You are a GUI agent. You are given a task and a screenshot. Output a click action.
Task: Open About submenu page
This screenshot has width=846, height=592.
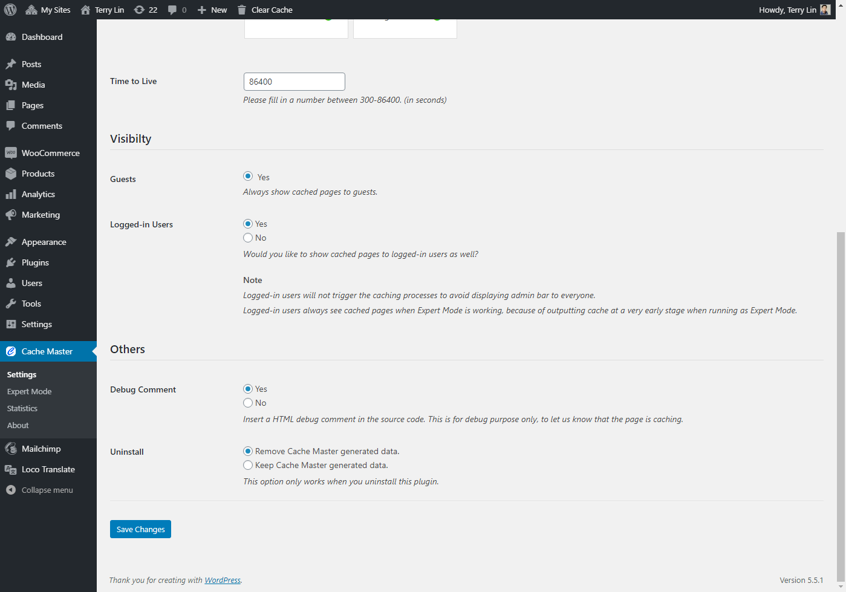tap(18, 425)
